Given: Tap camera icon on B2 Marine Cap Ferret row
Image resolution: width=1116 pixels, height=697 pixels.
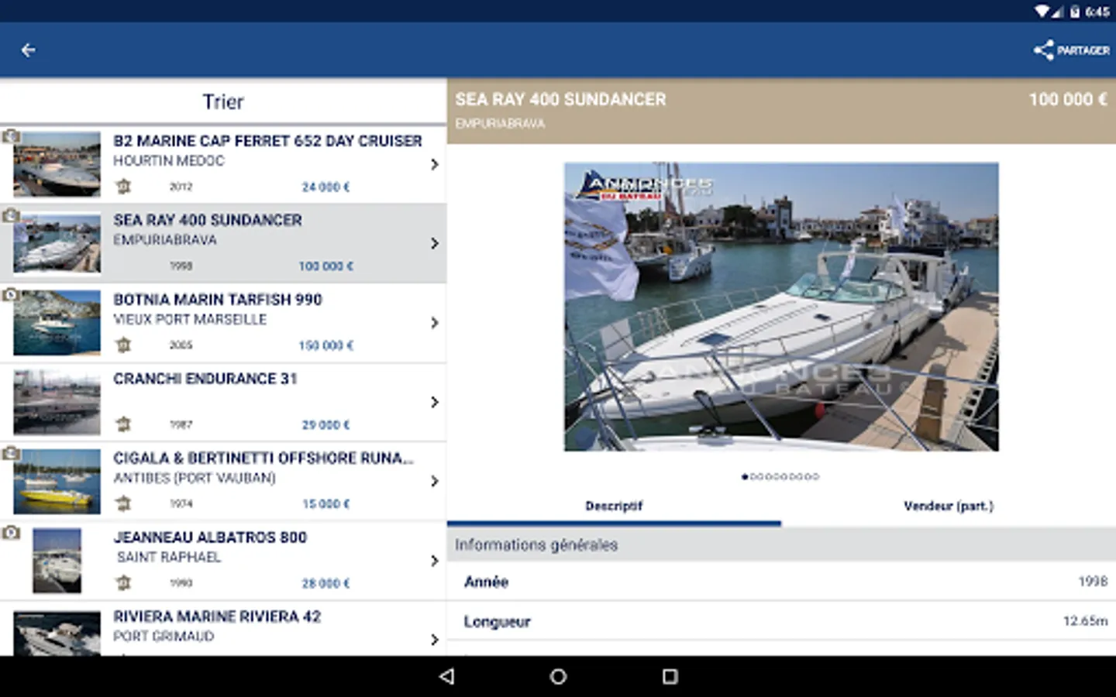Looking at the screenshot, I should click(x=10, y=137).
